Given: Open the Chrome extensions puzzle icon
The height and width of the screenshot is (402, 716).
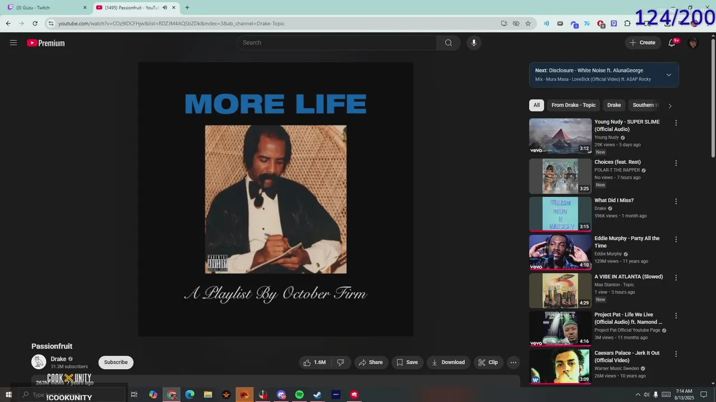Looking at the screenshot, I should point(627,23).
